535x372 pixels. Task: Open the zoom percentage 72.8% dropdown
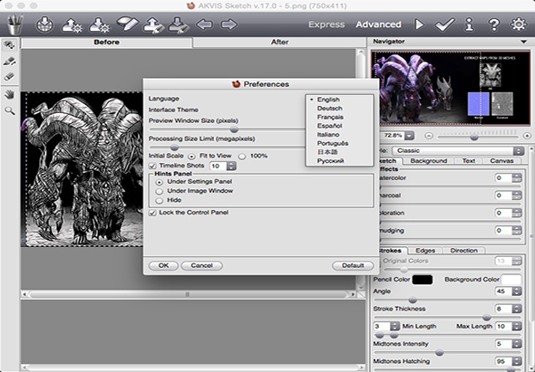(410, 136)
